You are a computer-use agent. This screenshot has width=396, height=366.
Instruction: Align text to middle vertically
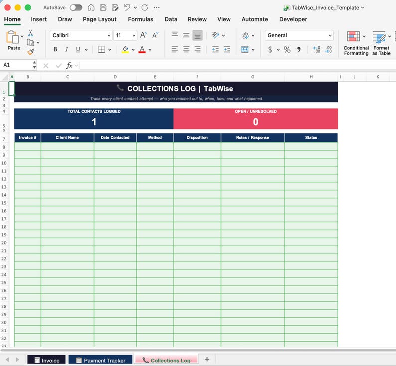pyautogui.click(x=186, y=35)
